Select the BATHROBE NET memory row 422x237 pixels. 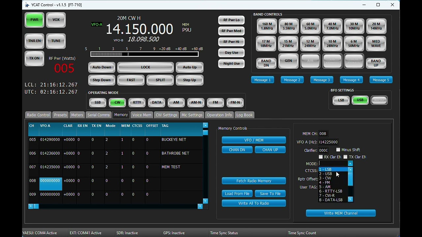pyautogui.click(x=116, y=157)
